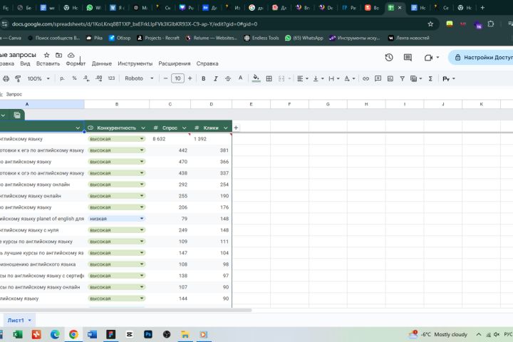Open the Лента новостей bookmark

pyautogui.click(x=409, y=38)
